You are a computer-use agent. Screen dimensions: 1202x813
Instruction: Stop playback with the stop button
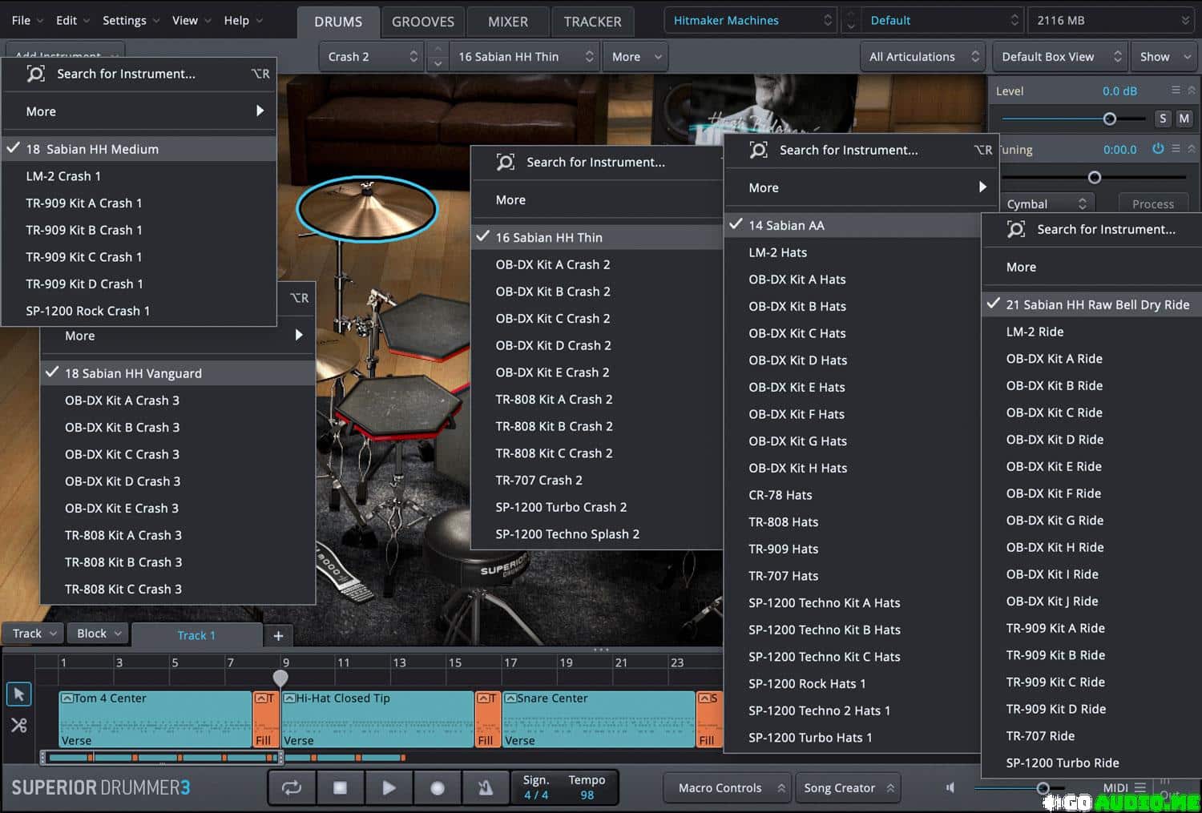(340, 788)
